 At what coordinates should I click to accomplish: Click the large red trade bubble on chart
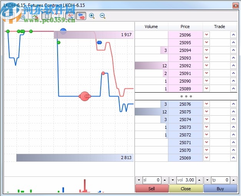coord(85,96)
